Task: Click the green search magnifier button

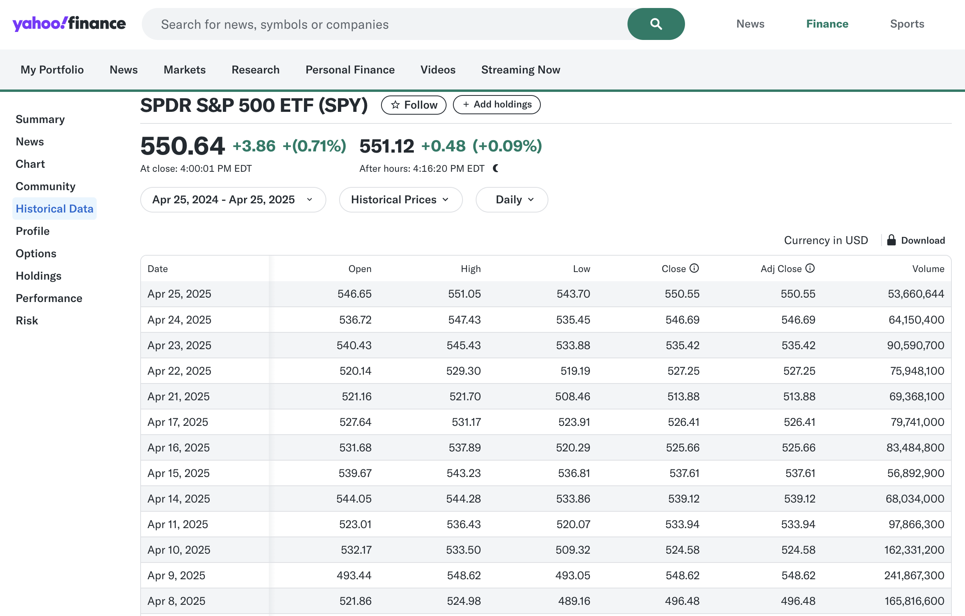Action: pyautogui.click(x=655, y=24)
